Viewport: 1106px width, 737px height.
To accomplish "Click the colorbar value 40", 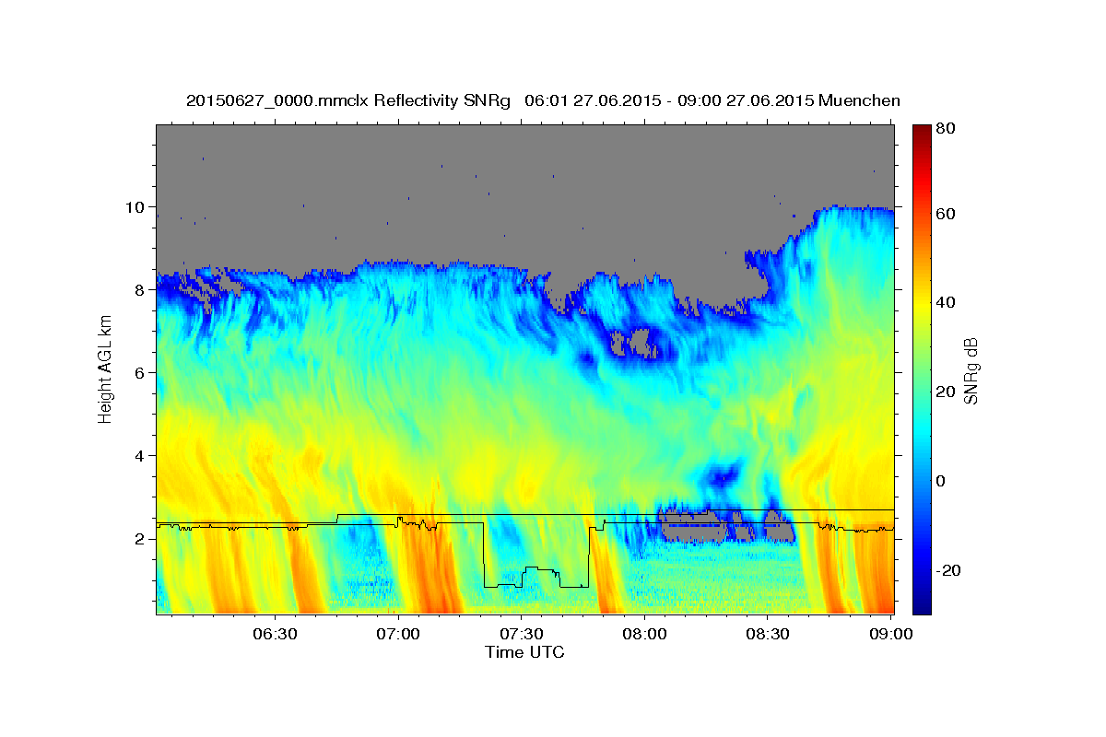I will pos(946,303).
